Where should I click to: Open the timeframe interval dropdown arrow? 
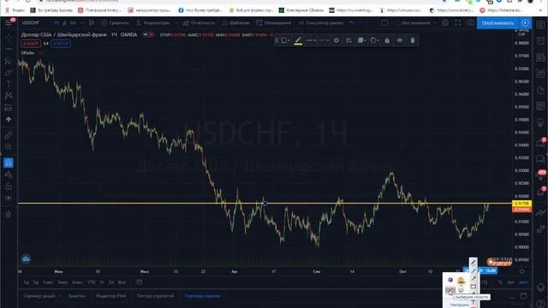pyautogui.click(x=81, y=23)
